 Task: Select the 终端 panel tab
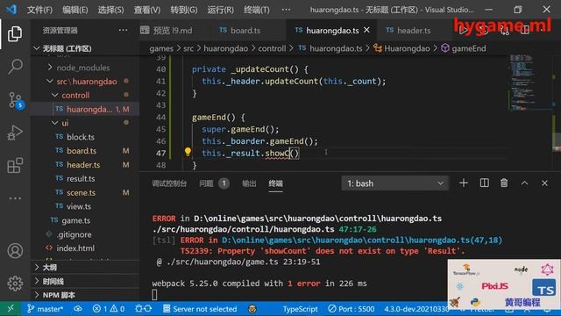tap(275, 183)
